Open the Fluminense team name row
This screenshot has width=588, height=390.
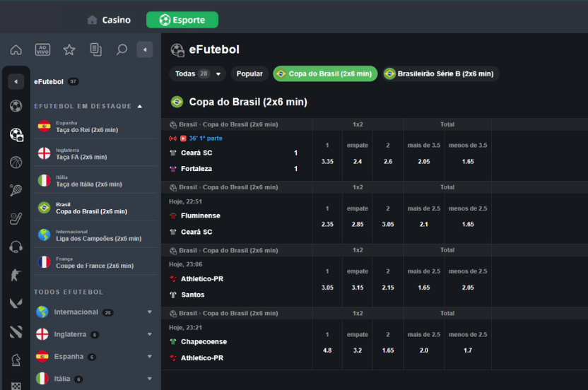click(x=200, y=215)
